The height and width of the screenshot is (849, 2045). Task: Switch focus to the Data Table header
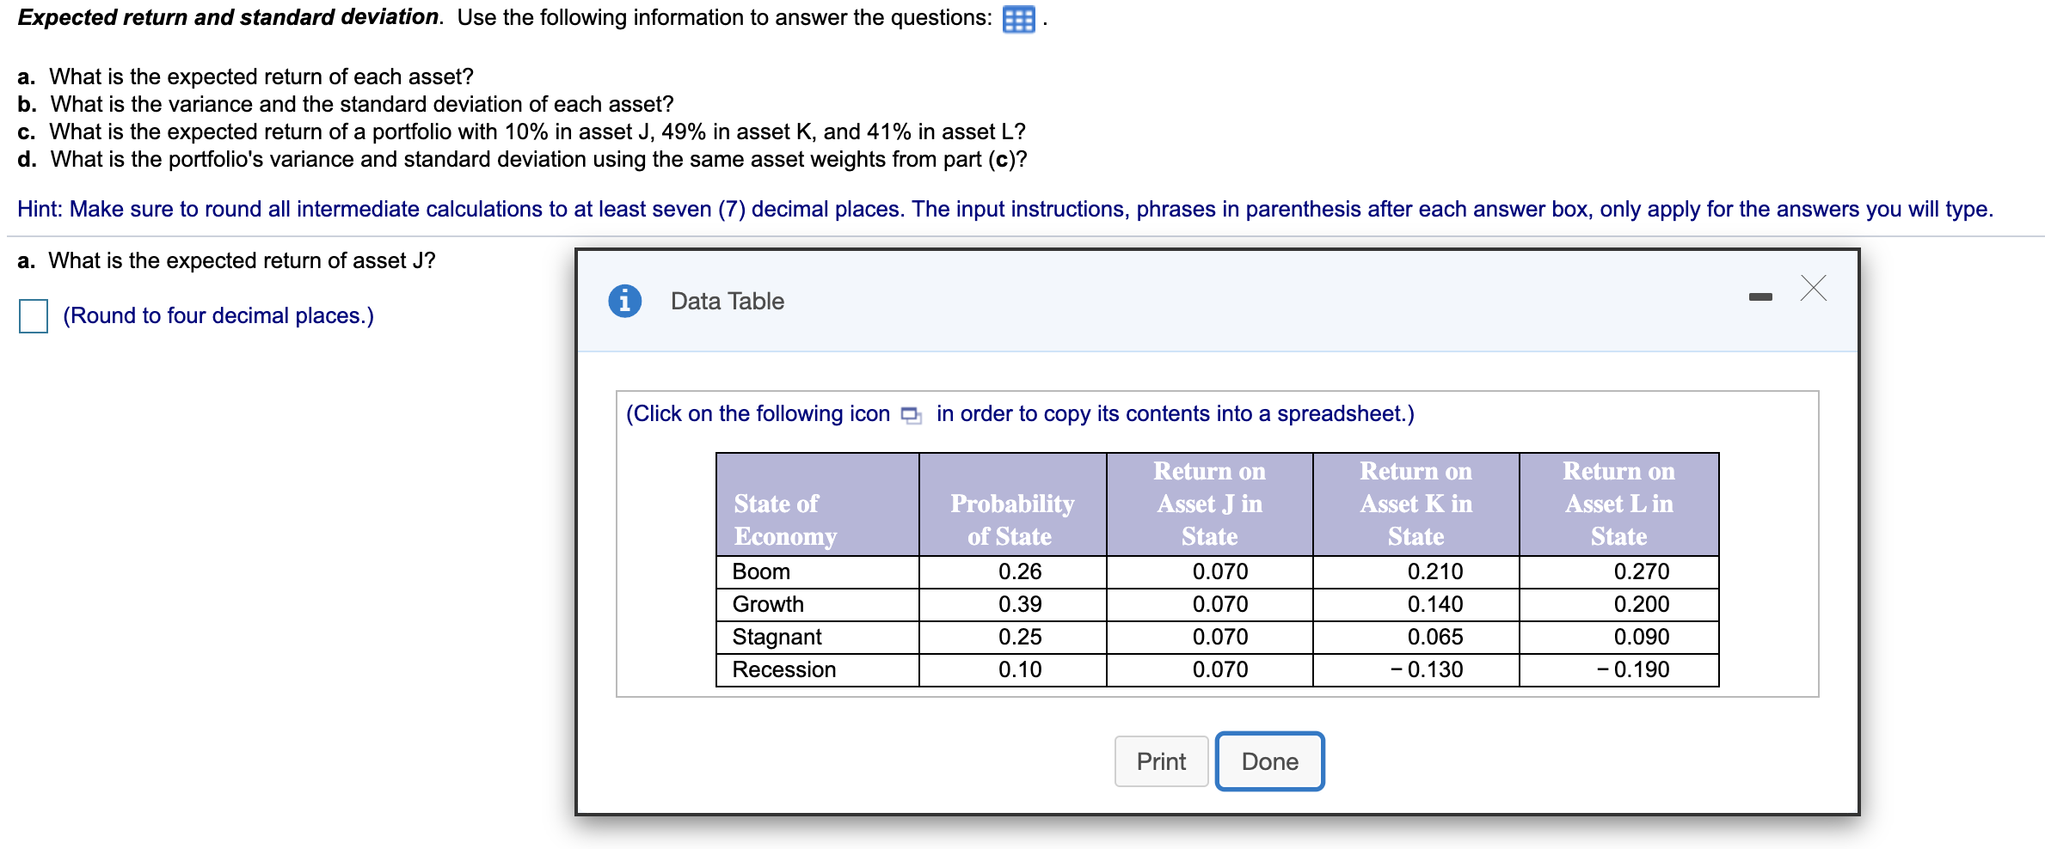(x=727, y=301)
